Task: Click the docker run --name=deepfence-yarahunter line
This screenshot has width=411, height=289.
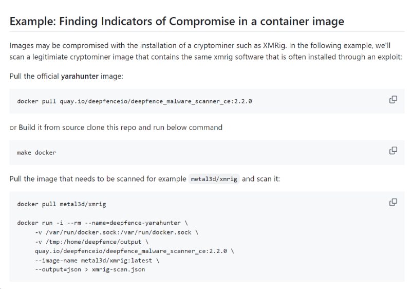Action: (102, 223)
